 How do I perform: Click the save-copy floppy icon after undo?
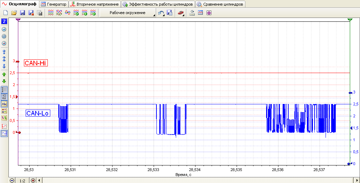click(169, 13)
